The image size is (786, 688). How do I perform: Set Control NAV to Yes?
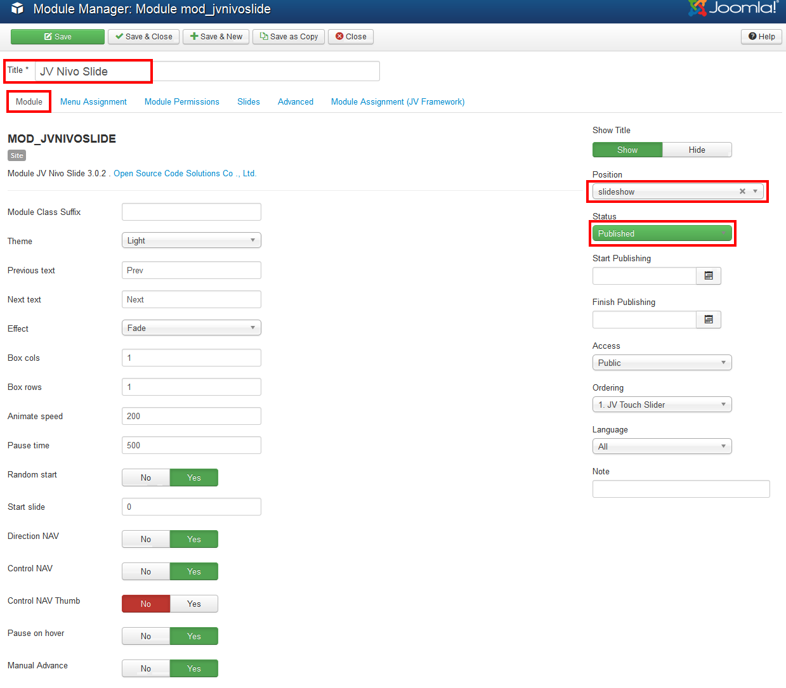194,571
